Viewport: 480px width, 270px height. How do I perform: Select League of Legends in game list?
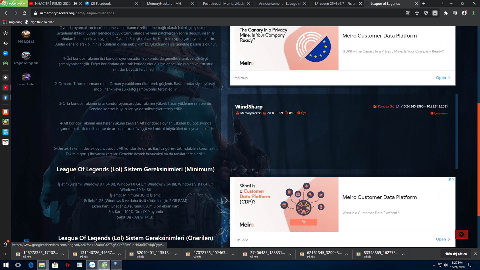pos(26,58)
